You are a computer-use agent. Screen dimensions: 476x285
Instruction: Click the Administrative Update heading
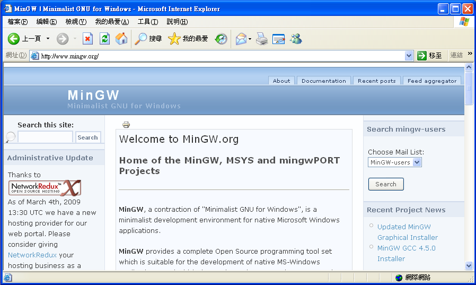50,158
